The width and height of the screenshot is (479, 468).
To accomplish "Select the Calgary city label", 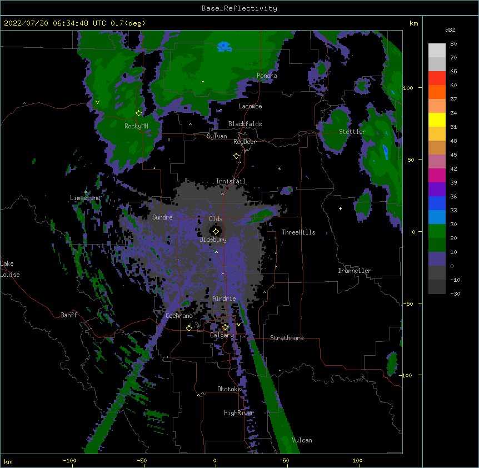I will point(222,335).
